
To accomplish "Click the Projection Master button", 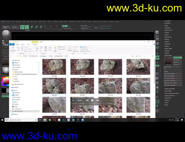I will [6, 27].
